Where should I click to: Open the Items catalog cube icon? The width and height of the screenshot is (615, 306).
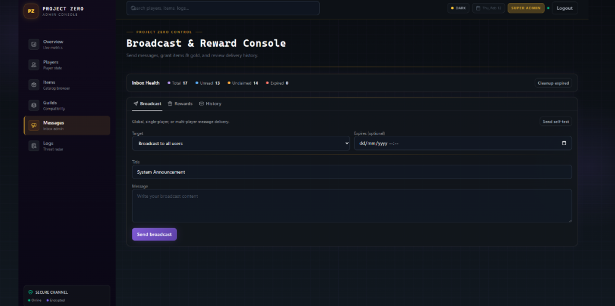(x=34, y=85)
